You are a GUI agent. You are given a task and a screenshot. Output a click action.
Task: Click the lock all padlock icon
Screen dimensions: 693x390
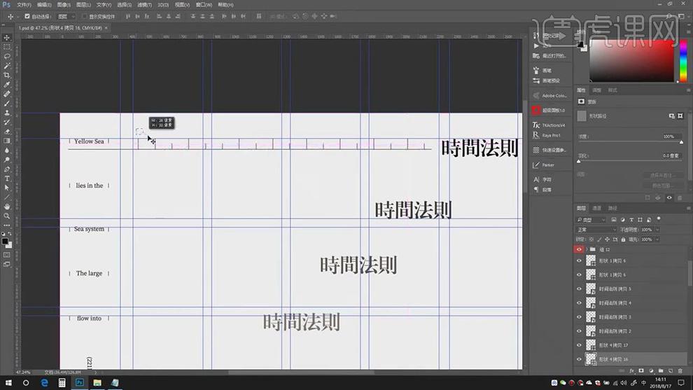pos(623,239)
